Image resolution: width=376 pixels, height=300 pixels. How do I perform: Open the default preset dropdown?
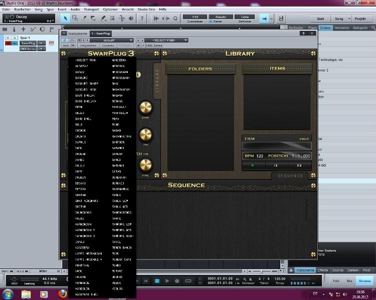click(x=111, y=40)
